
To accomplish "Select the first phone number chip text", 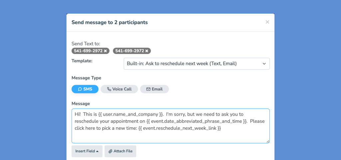I will point(88,51).
